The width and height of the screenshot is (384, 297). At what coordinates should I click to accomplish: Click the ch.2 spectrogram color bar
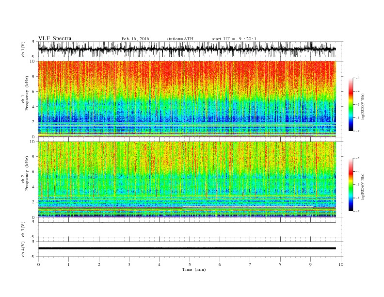click(351, 184)
